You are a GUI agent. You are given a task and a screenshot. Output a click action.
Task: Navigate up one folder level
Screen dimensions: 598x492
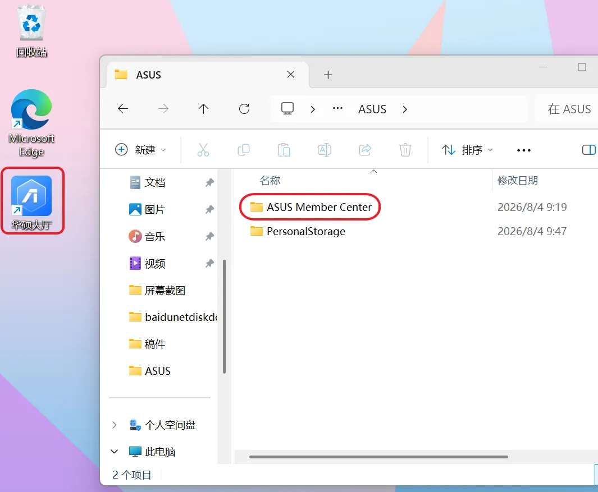pos(204,109)
